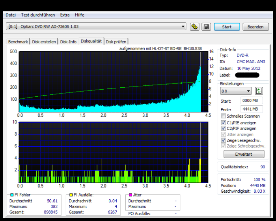The image size is (276, 221).
Task: Click PI Fehler Durchschnitt value 50.61
Action: [52, 201]
